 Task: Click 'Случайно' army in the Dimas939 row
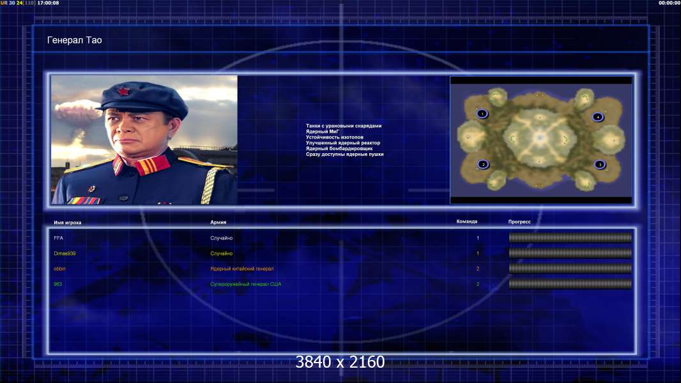[x=222, y=253]
